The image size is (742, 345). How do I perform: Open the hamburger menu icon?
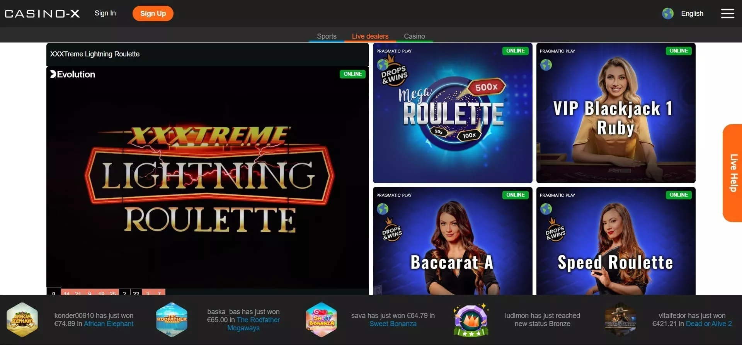[x=727, y=14]
